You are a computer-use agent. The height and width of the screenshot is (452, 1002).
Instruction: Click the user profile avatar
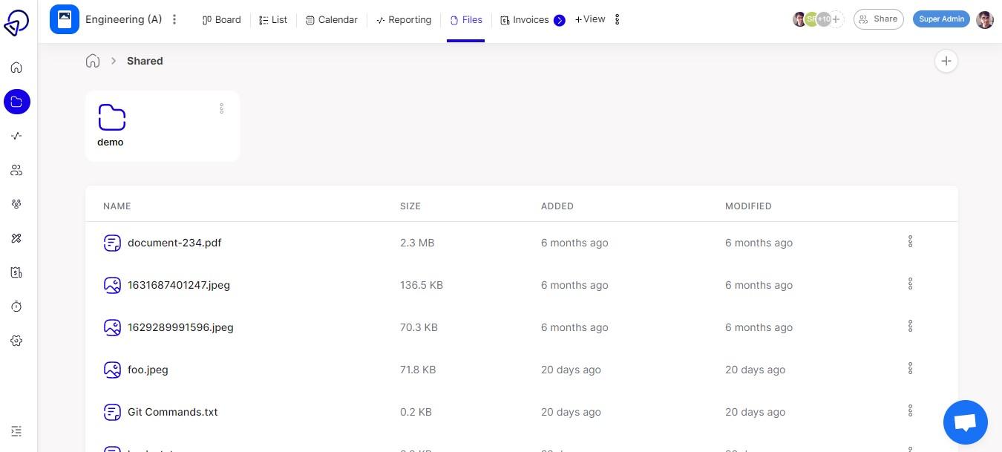(985, 20)
